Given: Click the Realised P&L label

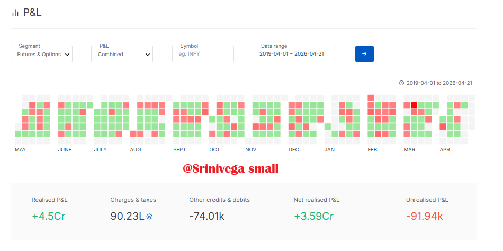Looking at the screenshot, I should pos(49,200).
